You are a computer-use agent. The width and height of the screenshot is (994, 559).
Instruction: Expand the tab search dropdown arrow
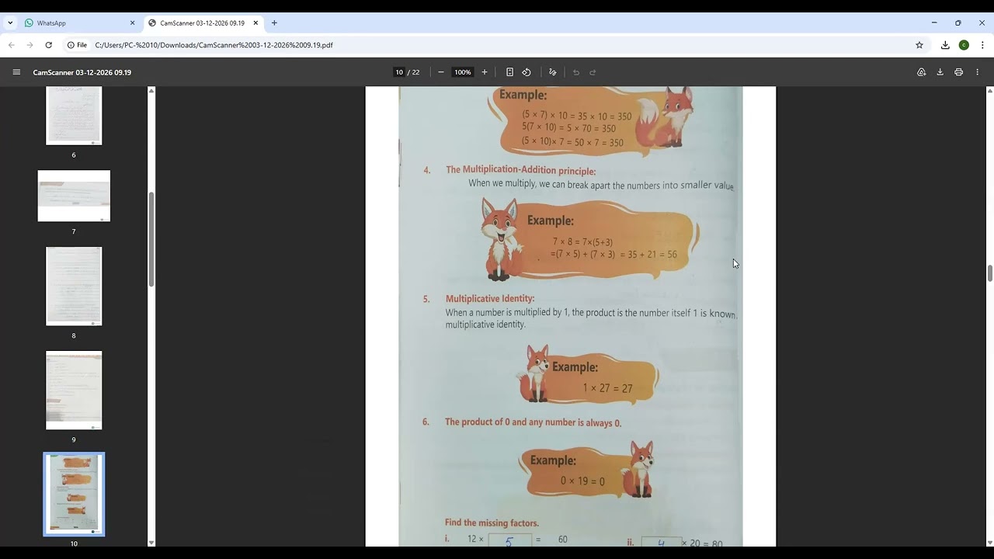(10, 23)
